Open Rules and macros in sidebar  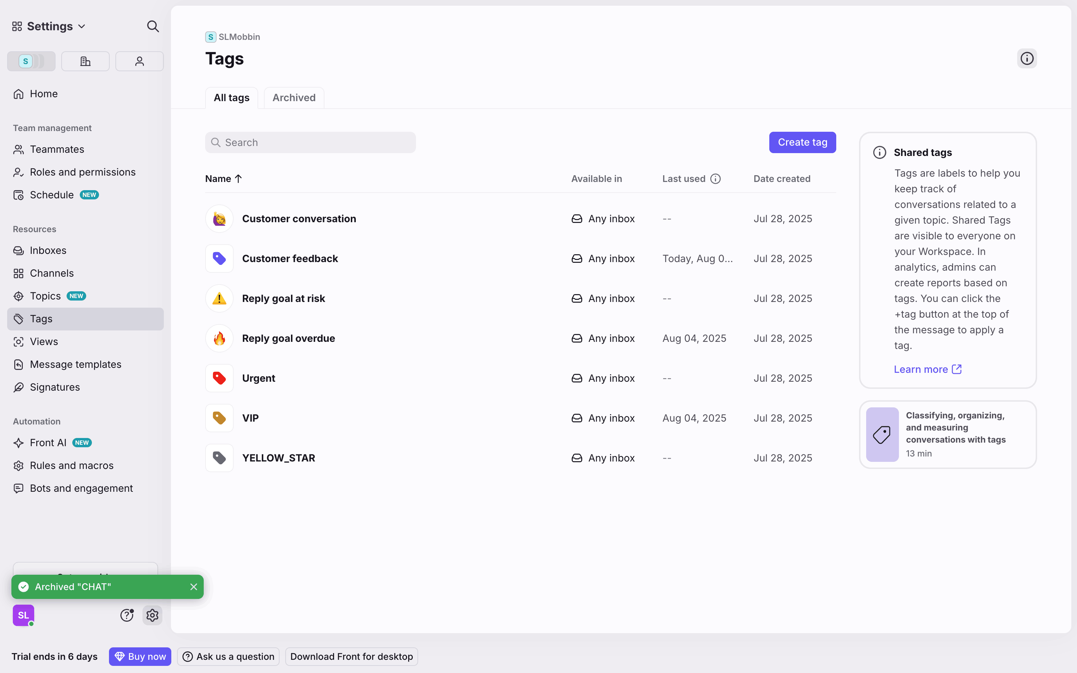point(71,466)
